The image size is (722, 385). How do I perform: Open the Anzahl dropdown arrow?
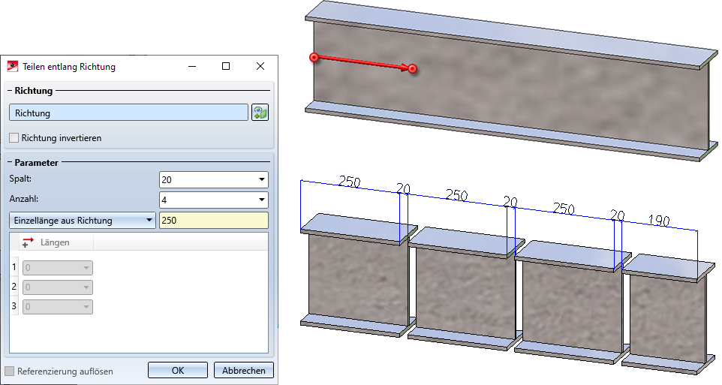pos(261,200)
